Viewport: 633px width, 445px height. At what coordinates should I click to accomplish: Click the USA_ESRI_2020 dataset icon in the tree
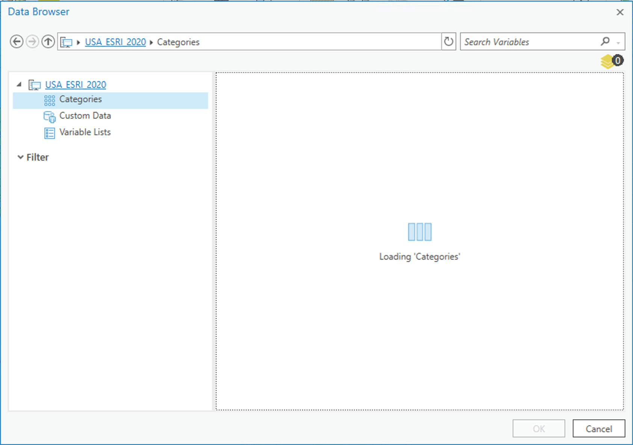(x=35, y=85)
